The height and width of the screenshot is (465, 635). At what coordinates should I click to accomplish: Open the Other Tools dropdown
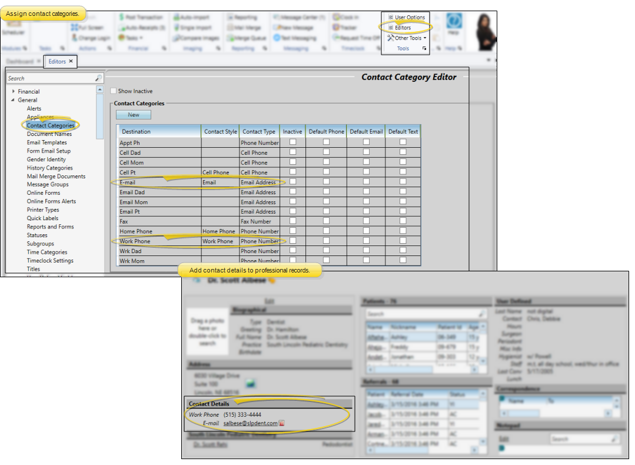(x=407, y=38)
